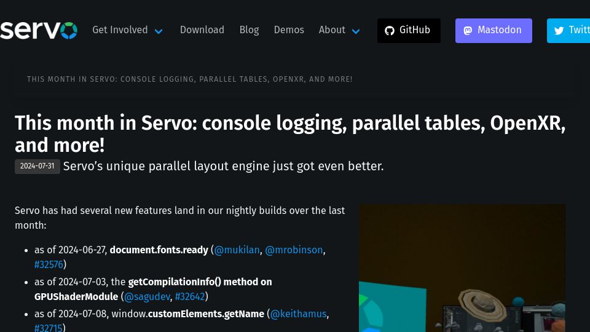590x332 pixels.
Task: Open pull request #32715
Action: [48, 328]
